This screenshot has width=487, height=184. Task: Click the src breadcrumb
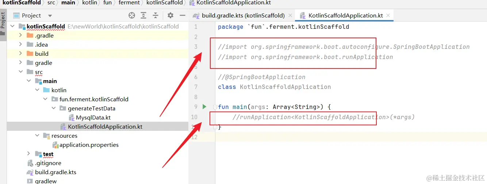(51, 3)
